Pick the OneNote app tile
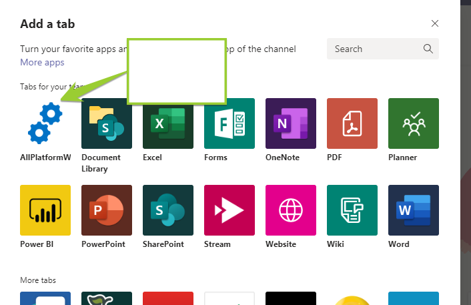The image size is (471, 305). pyautogui.click(x=291, y=123)
